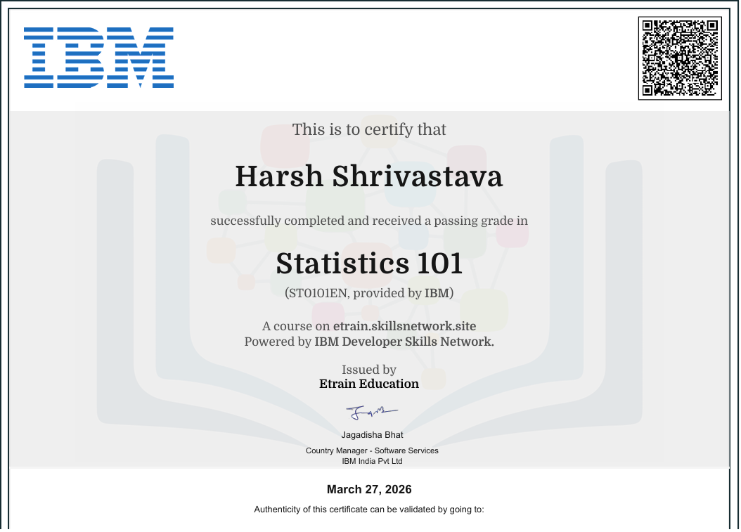
Task: Click the Statistics 101 course title
Action: tap(369, 265)
